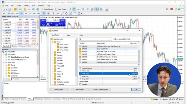Expand the Trend indicators folder
Screen dimensions: 186x104
6,65
